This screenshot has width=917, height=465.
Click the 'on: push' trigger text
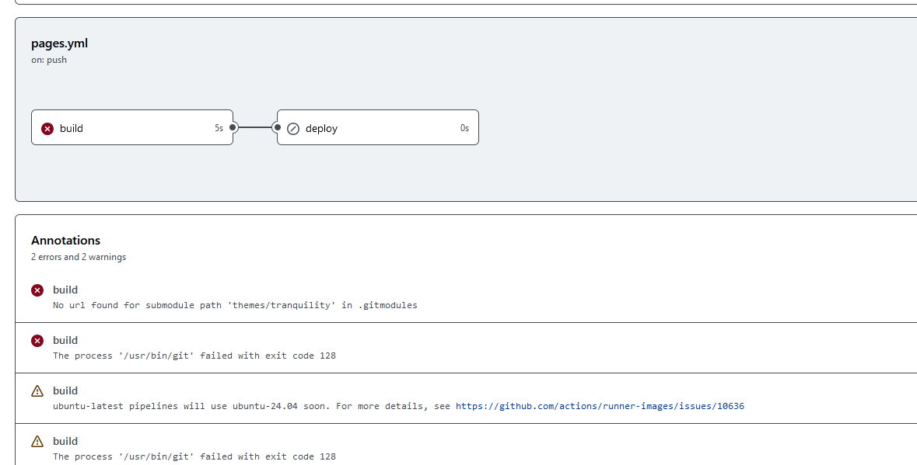coord(49,60)
